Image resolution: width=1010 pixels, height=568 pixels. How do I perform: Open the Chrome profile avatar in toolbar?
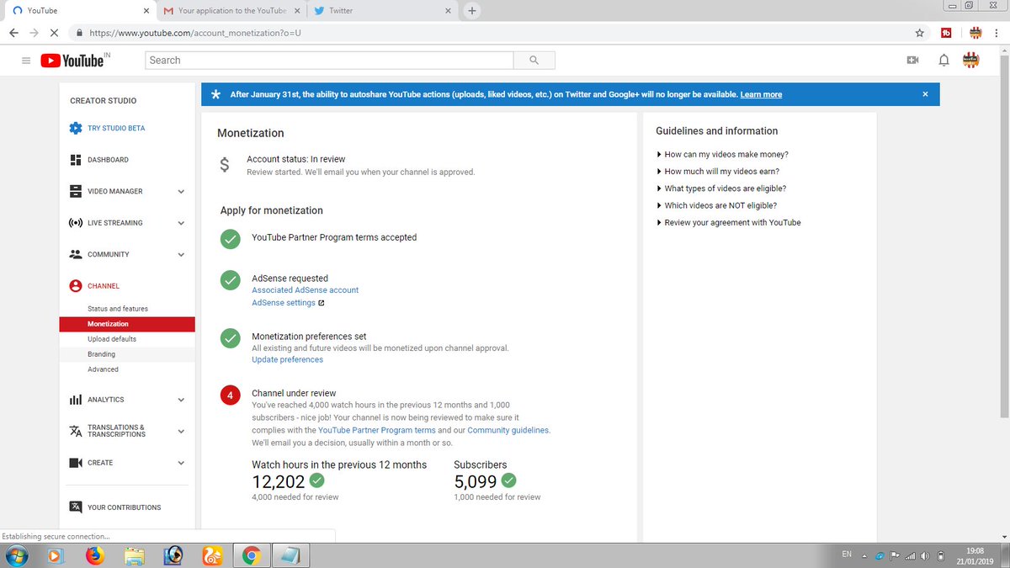[x=975, y=33]
